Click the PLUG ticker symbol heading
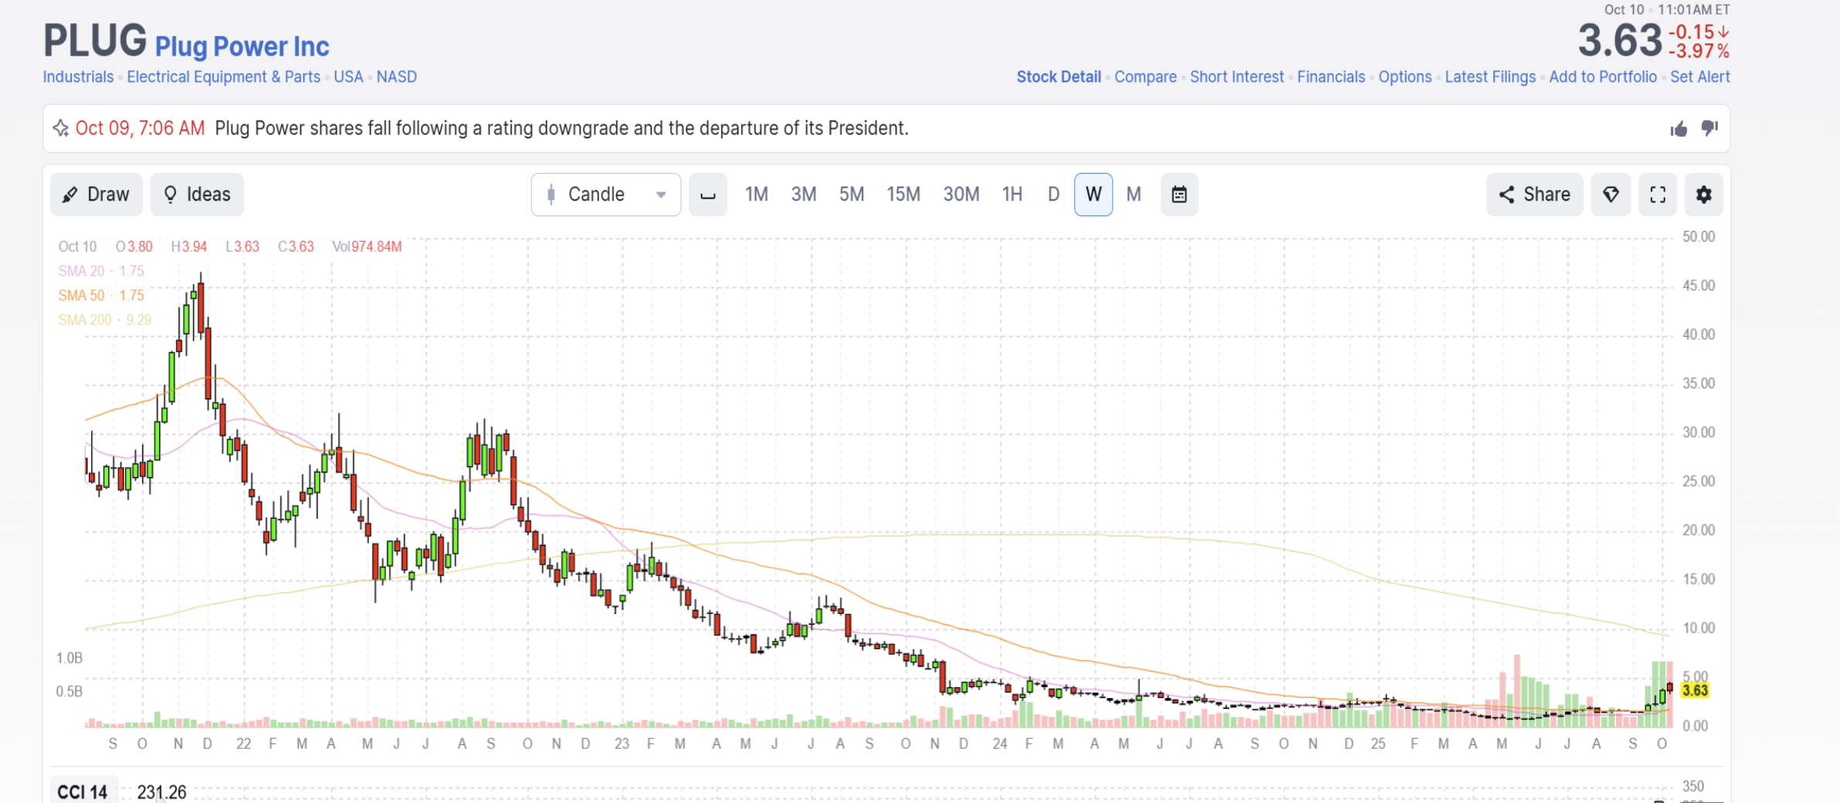 tap(95, 40)
